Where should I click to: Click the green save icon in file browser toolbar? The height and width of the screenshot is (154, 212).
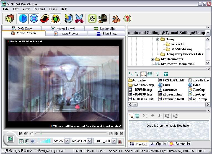click(166, 74)
